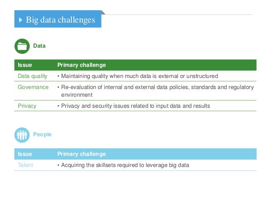Click the blue People group icon

pos(22,135)
